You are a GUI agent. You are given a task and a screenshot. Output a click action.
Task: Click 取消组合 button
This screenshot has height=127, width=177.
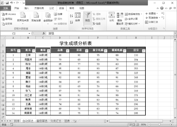click(x=153, y=18)
